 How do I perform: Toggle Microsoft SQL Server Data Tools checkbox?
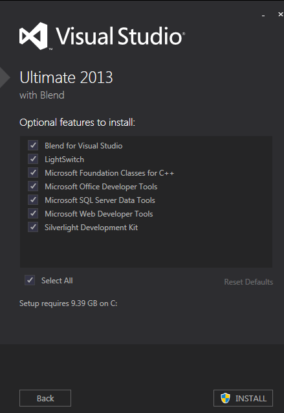[33, 200]
